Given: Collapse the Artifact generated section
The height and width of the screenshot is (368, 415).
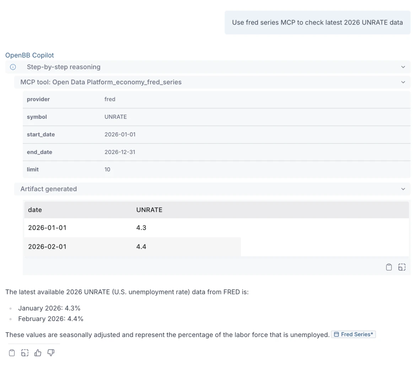Looking at the screenshot, I should pyautogui.click(x=403, y=189).
